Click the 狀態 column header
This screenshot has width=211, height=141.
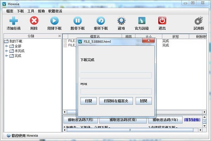(175, 37)
